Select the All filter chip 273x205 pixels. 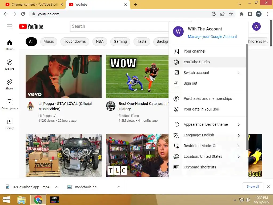click(x=31, y=41)
